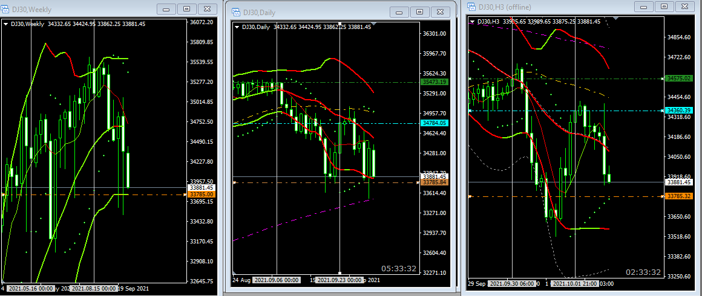
Task: Click the 36301.00 price scale value in Daily chart
Action: tap(435, 34)
